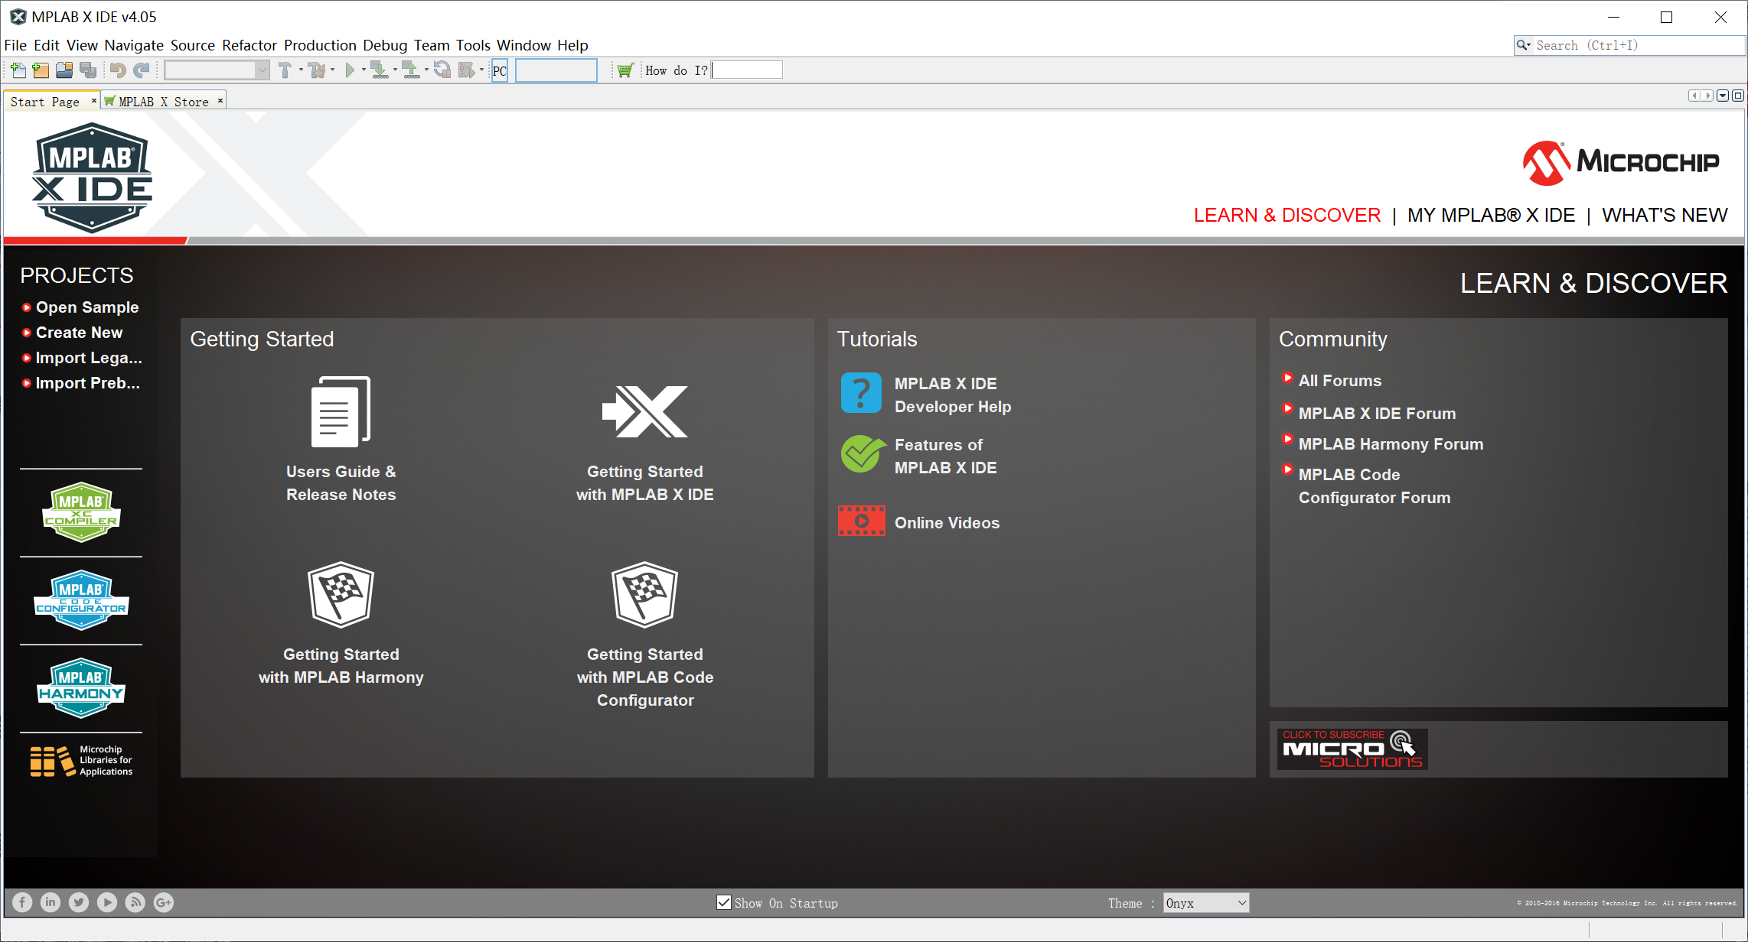The image size is (1748, 942).
Task: Open the Production menu
Action: point(320,45)
